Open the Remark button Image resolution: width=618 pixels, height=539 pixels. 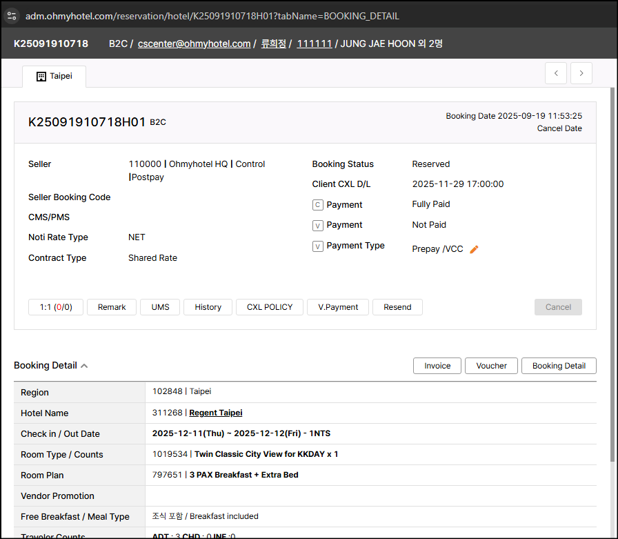[x=112, y=307]
